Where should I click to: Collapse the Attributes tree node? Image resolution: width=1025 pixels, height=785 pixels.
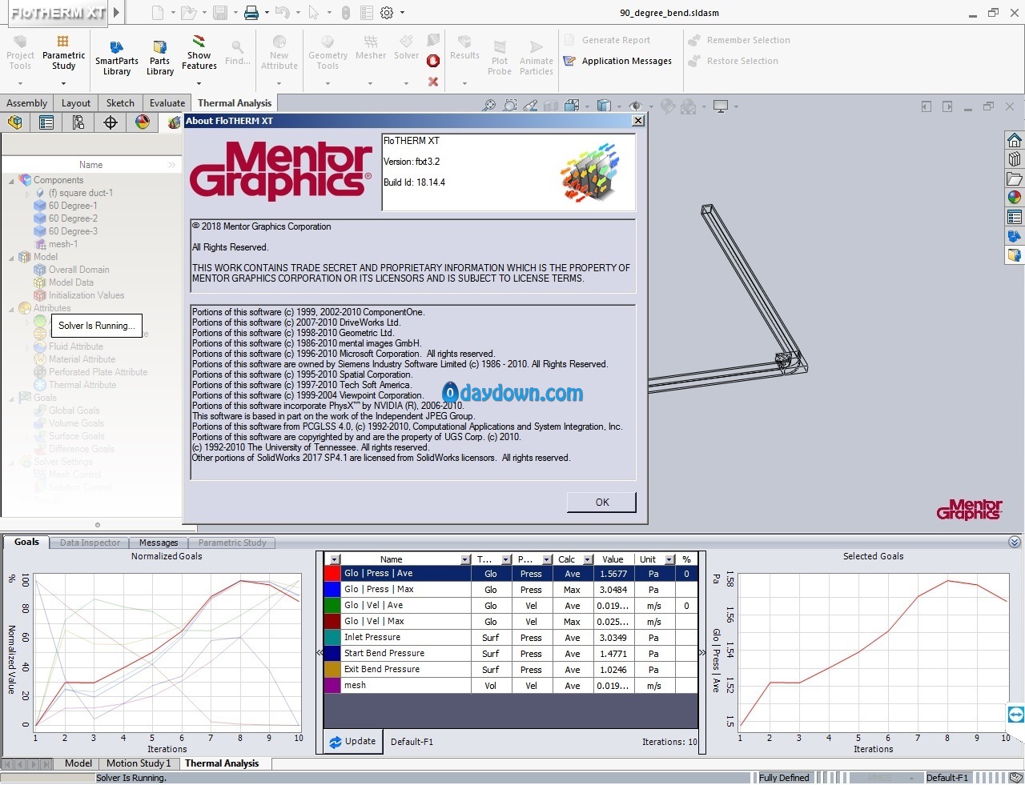click(x=11, y=309)
